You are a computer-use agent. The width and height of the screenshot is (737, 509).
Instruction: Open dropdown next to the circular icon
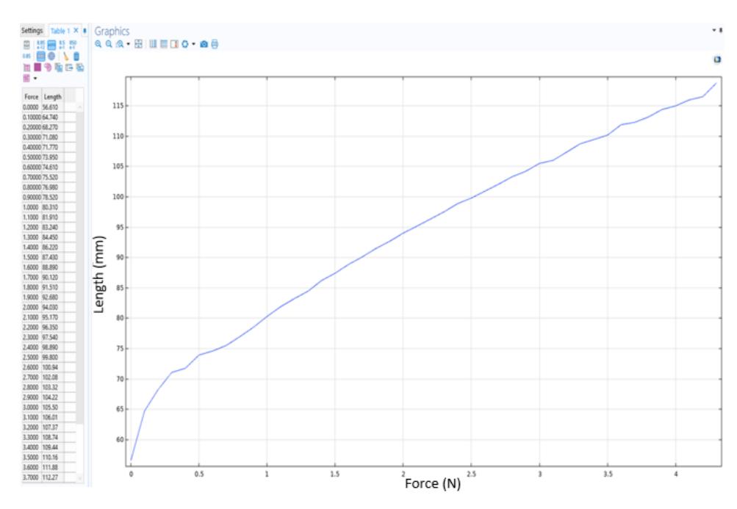click(x=194, y=44)
